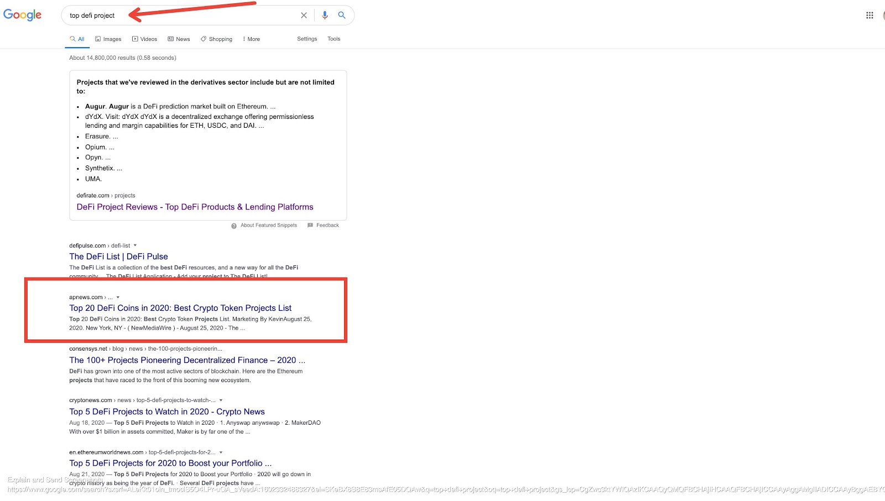The height and width of the screenshot is (501, 885).
Task: Open Top 5 DeFi Projects to Watch result
Action: coord(167,411)
